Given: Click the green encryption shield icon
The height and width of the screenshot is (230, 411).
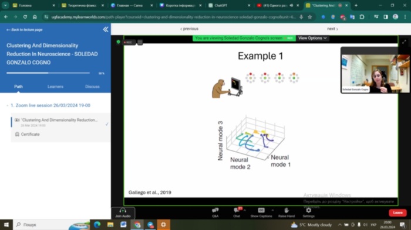Looking at the screenshot, I should click(x=119, y=42).
